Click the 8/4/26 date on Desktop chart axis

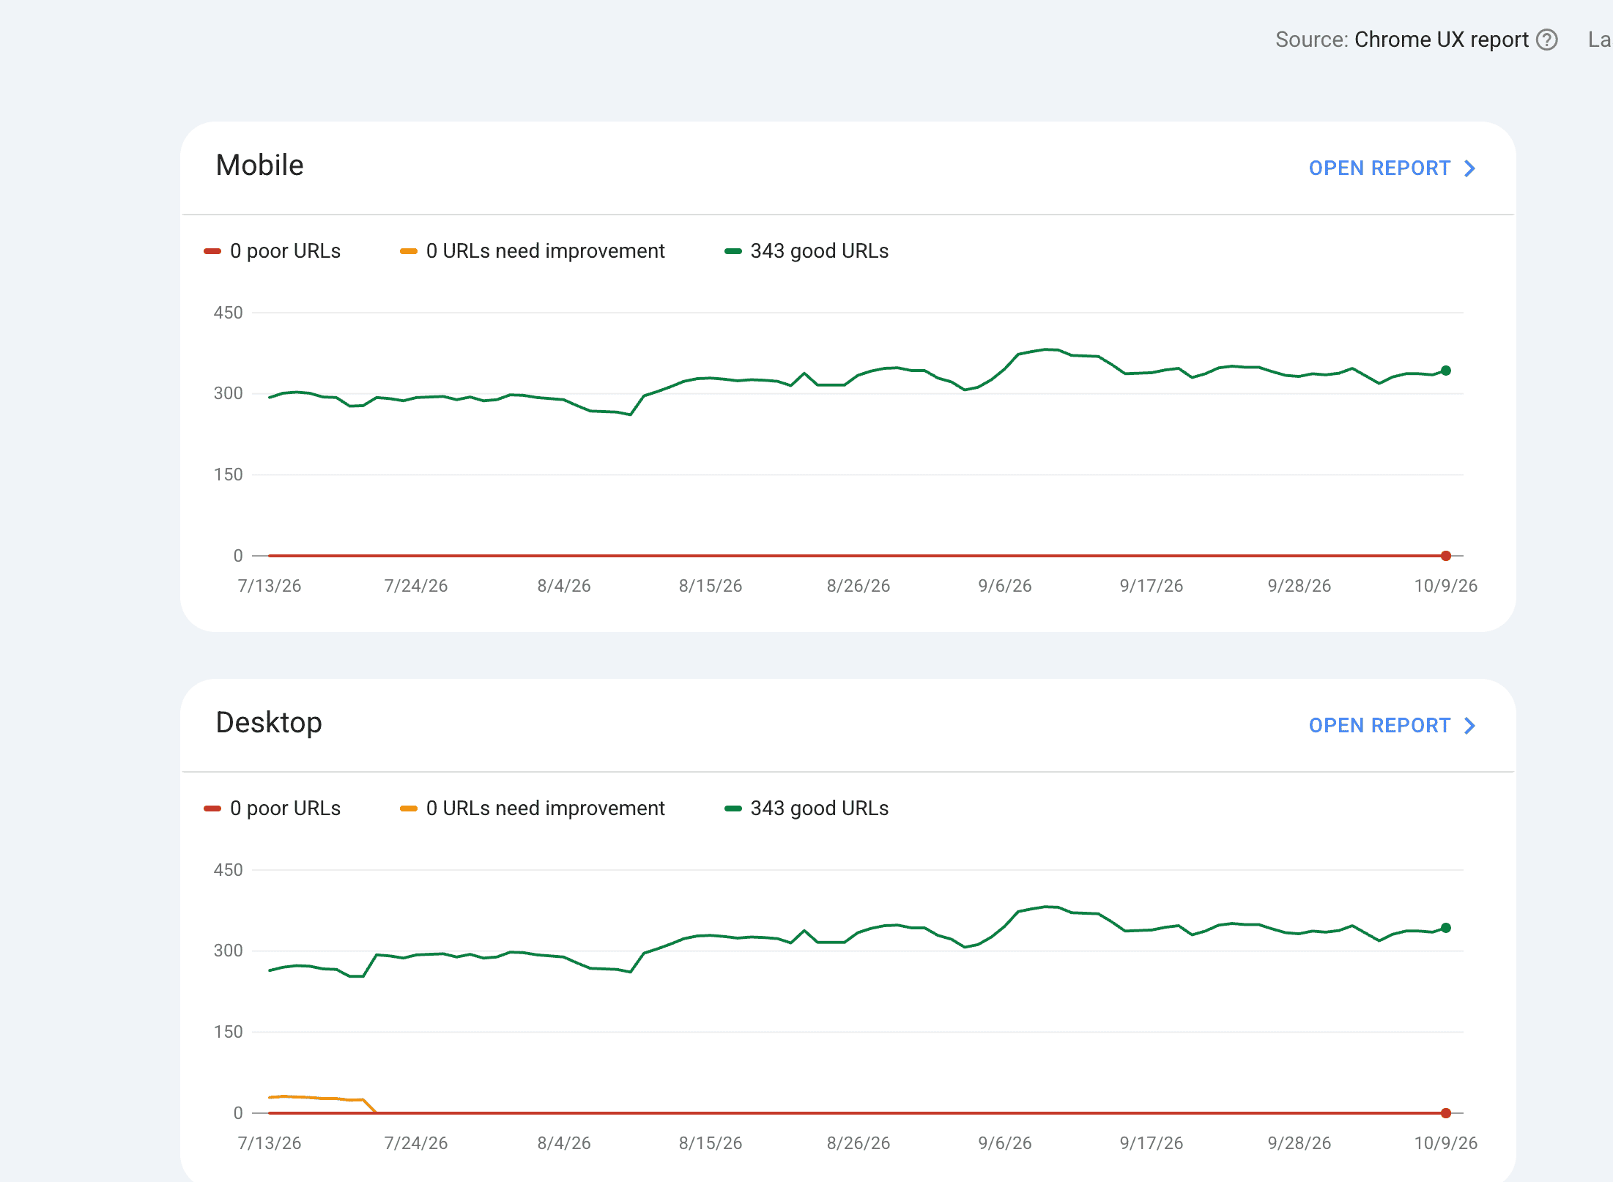pyautogui.click(x=564, y=1143)
